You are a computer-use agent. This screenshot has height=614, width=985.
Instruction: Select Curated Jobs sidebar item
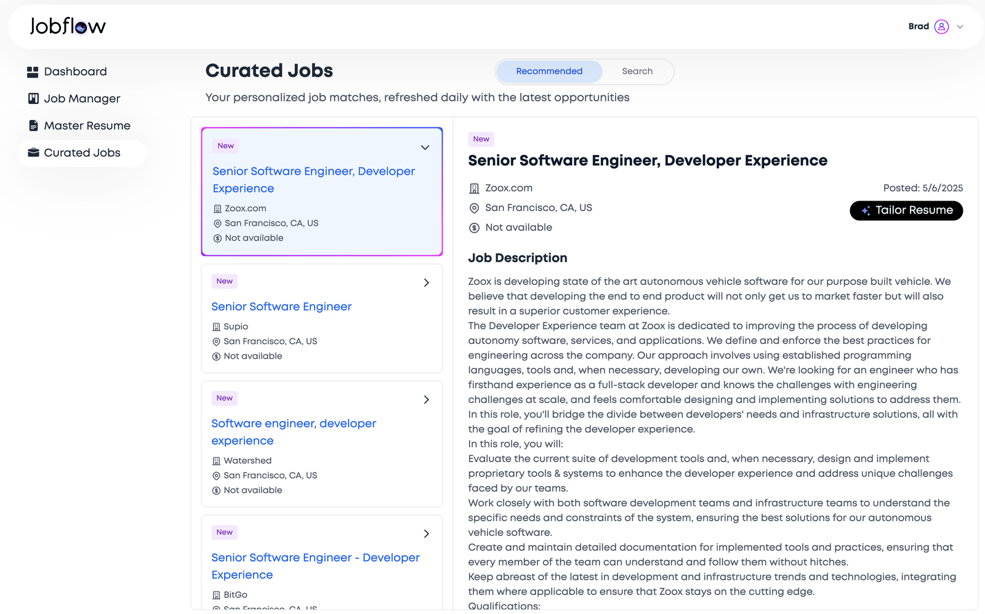click(x=82, y=153)
